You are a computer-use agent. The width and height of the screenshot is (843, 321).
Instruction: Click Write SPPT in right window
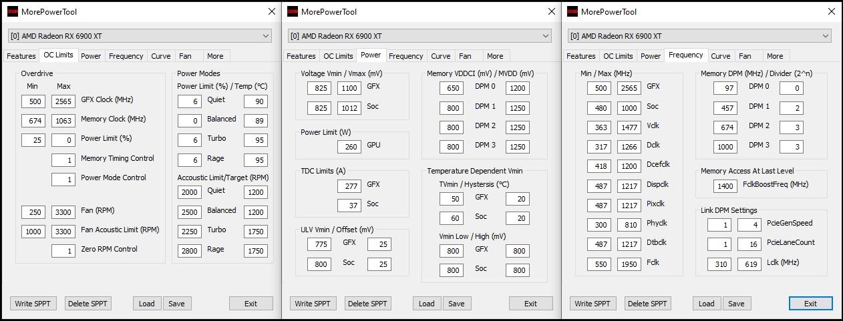(593, 304)
